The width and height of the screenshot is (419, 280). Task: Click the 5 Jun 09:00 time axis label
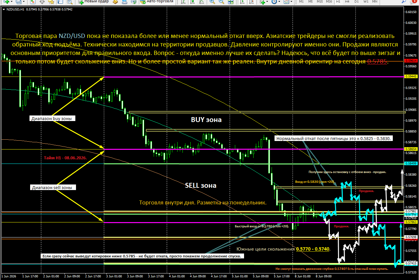point(261,276)
